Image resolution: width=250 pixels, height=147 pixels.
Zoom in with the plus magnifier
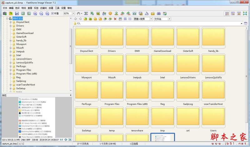(x=35, y=13)
